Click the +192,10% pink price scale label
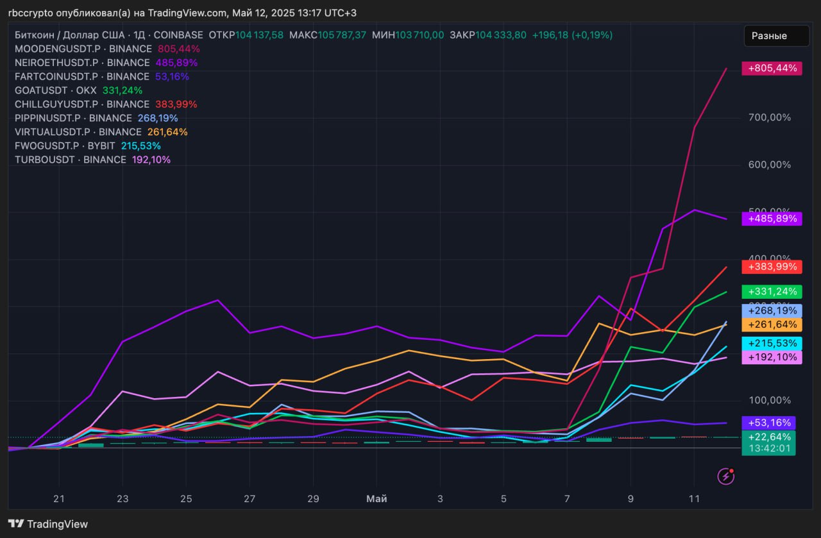 pyautogui.click(x=772, y=357)
